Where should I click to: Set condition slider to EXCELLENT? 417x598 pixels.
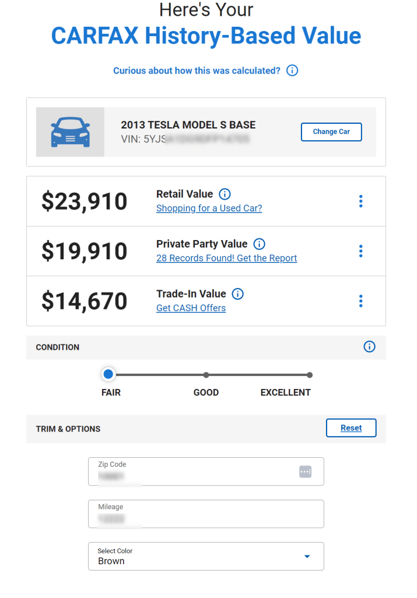click(x=310, y=375)
